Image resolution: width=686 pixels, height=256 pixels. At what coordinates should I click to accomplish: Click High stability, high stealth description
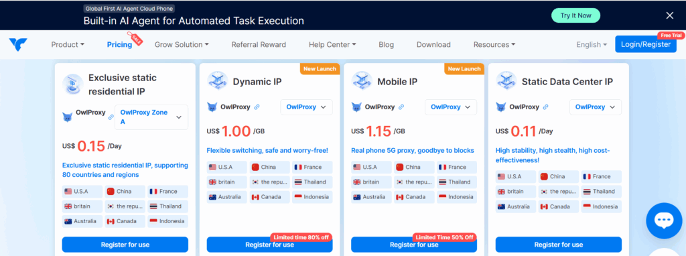pyautogui.click(x=553, y=155)
